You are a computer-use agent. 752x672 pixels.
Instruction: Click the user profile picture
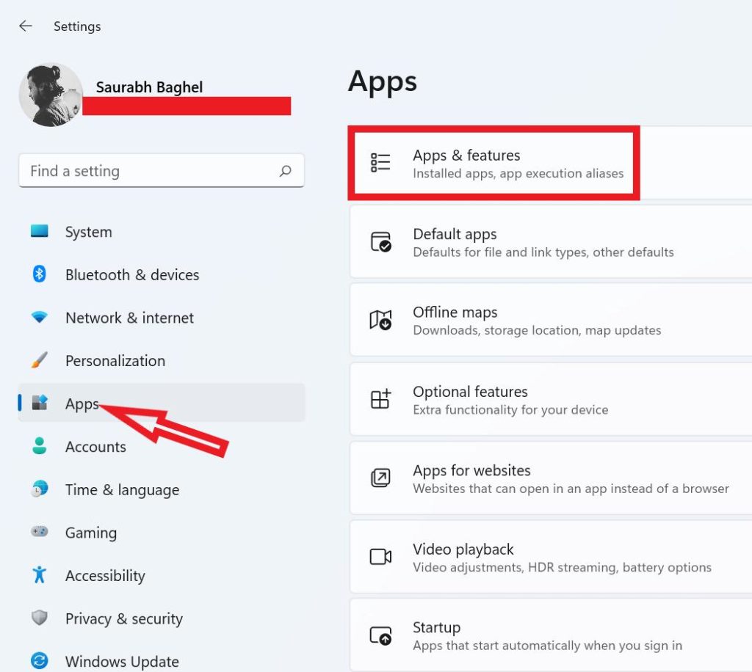pyautogui.click(x=51, y=95)
